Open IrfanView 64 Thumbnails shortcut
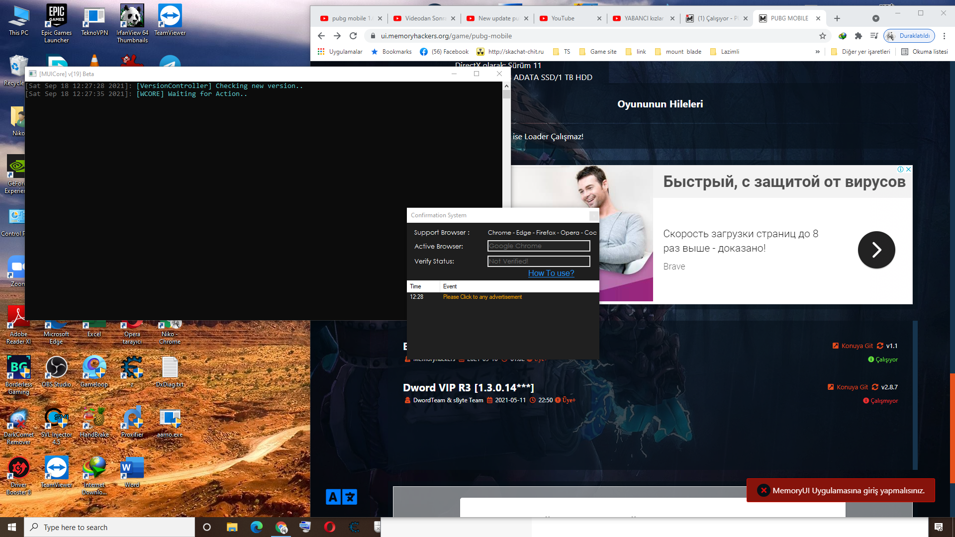Screen dimensions: 955x537 pos(132,23)
